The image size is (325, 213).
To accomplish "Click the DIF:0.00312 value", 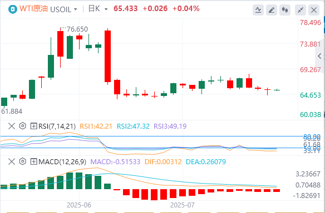I will coord(163,162).
